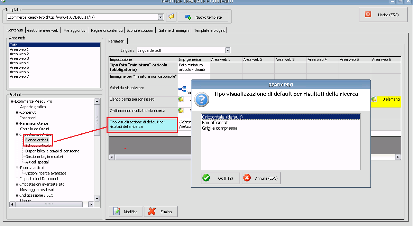Go to the Sconti e coupon tab
The height and width of the screenshot is (226, 413).
(140, 30)
